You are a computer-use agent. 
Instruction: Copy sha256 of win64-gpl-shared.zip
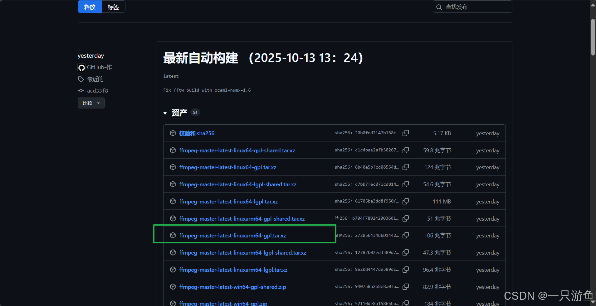point(406,287)
